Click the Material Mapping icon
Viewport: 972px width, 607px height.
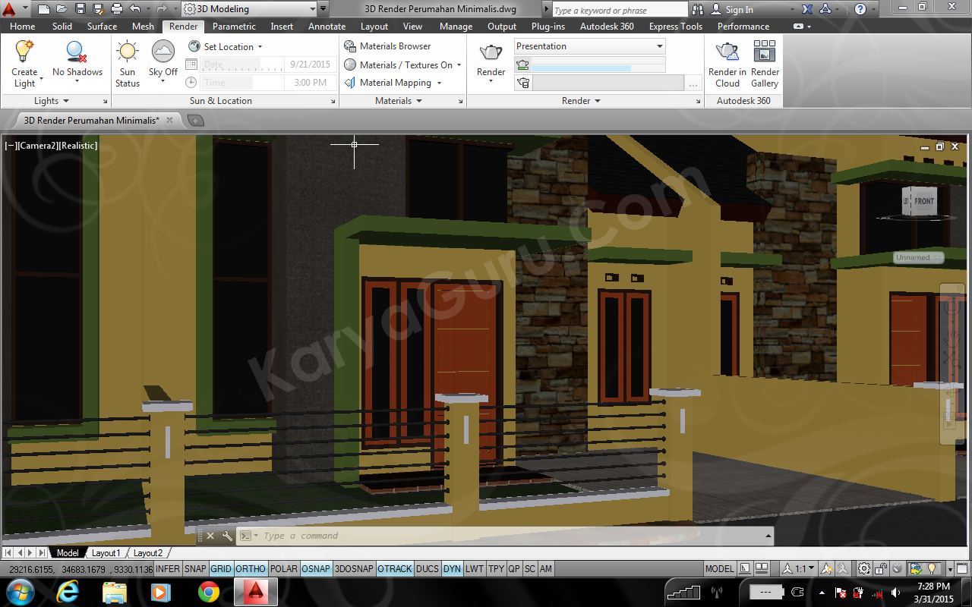350,83
